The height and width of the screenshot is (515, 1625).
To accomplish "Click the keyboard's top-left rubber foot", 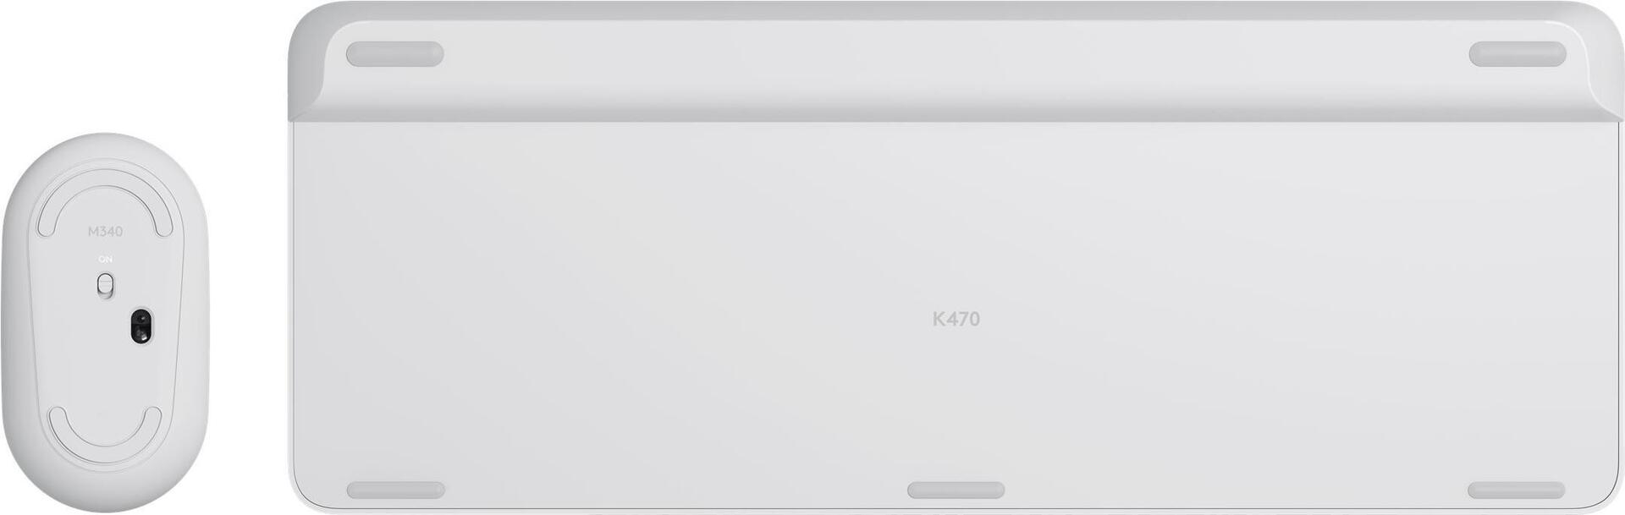I will pos(395,54).
